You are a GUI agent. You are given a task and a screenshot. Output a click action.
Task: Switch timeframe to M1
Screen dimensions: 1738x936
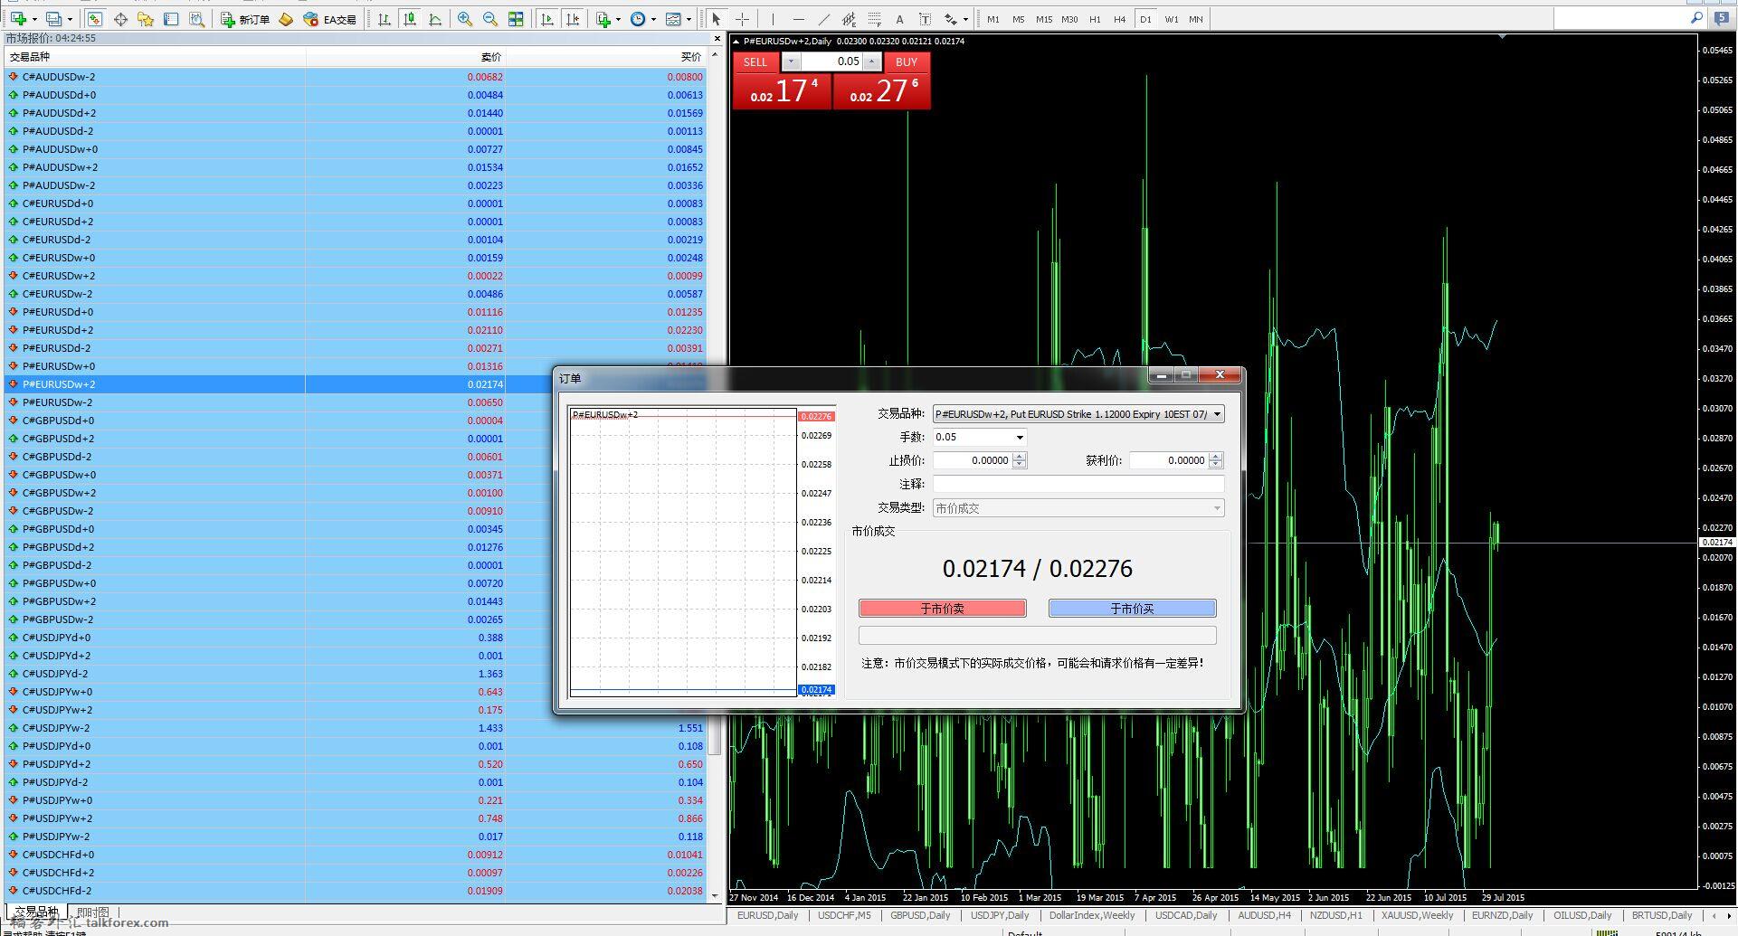coord(993,19)
